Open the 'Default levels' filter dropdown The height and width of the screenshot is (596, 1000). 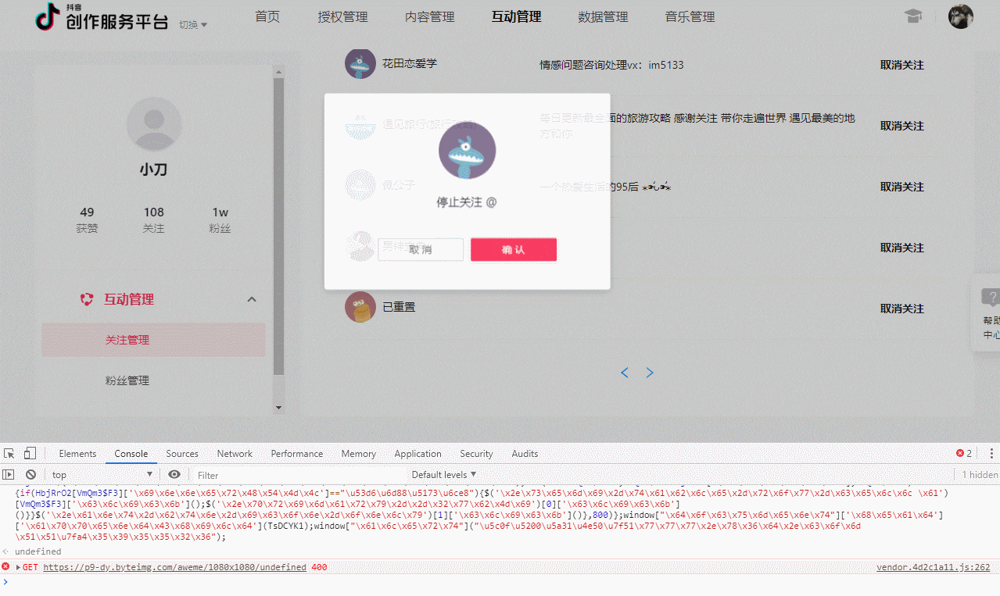point(443,474)
